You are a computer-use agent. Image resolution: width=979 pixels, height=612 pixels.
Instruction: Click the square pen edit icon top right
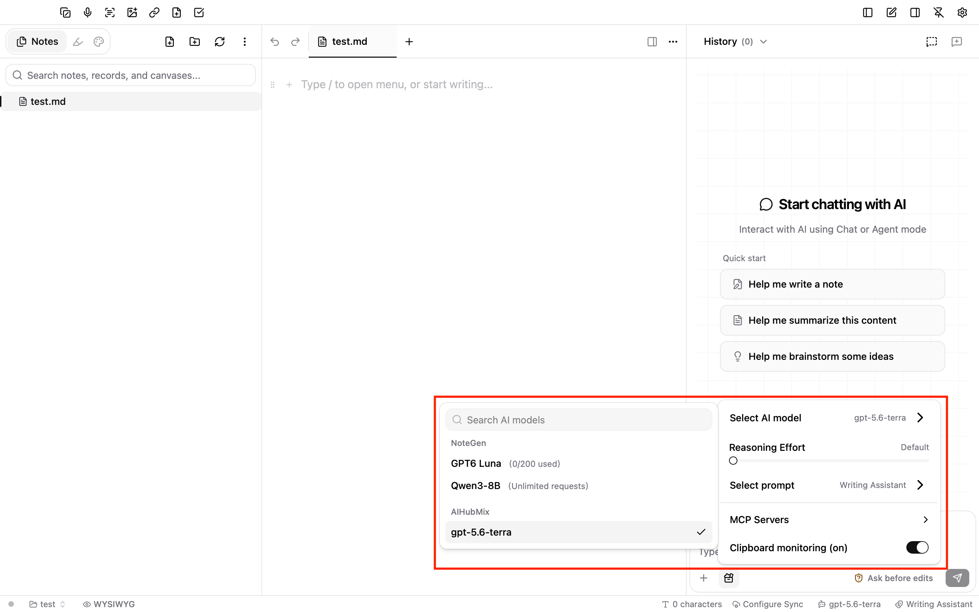[x=891, y=13]
